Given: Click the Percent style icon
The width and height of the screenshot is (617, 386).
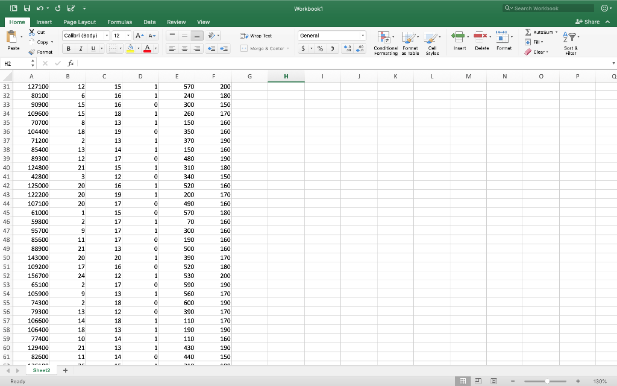Looking at the screenshot, I should tap(321, 48).
